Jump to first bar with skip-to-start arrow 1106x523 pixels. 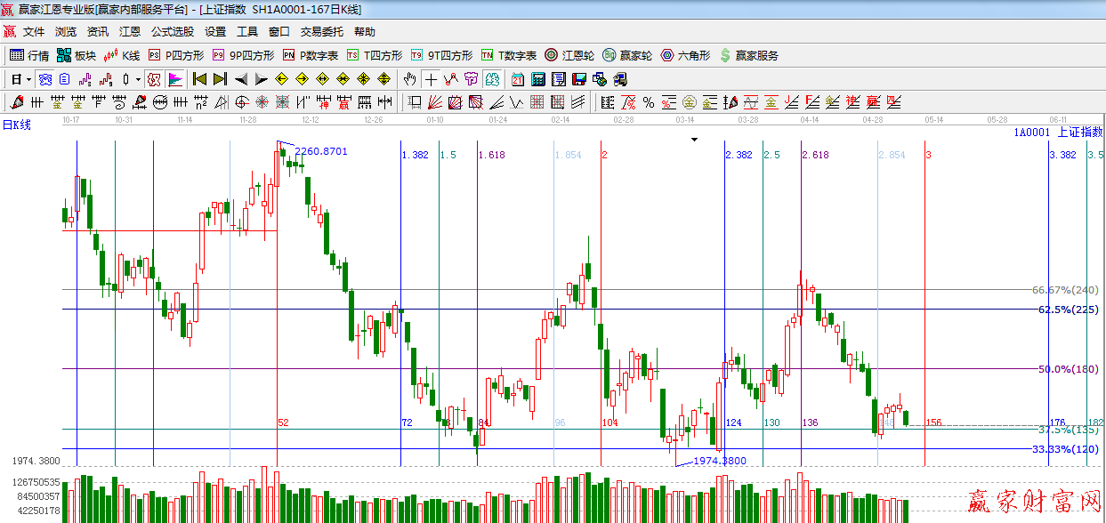200,79
